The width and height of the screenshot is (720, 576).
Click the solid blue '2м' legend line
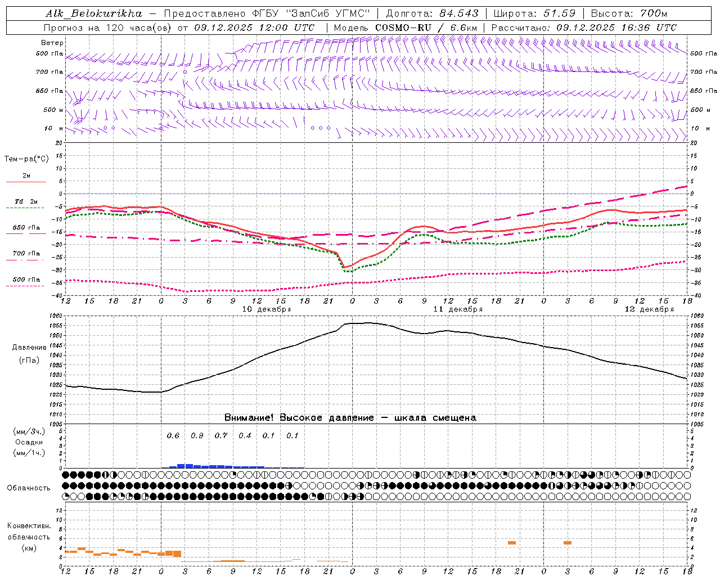[x=26, y=182]
